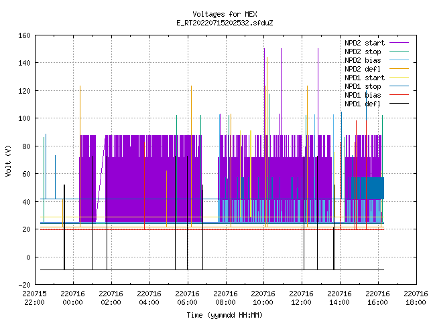Click the file name E_RT20220715202532.sfduZ subtitle
Viewport: 429px width, 321px height.
(225, 23)
